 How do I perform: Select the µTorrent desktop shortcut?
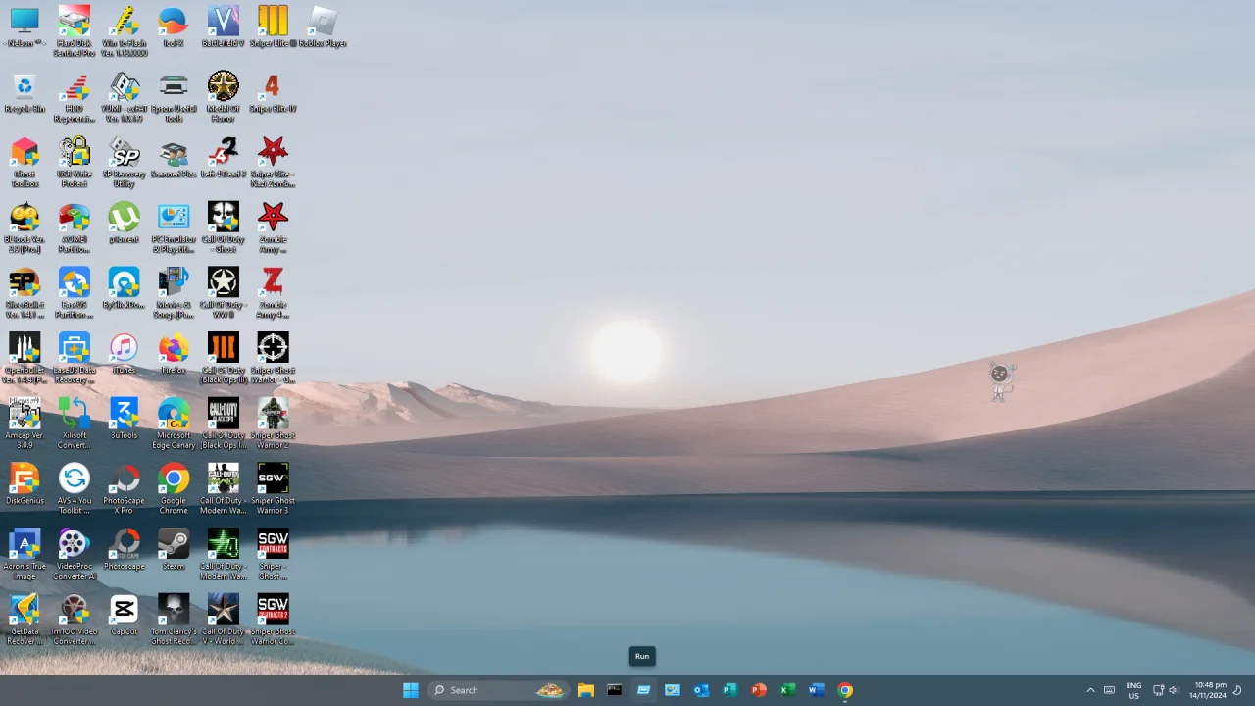(x=124, y=223)
